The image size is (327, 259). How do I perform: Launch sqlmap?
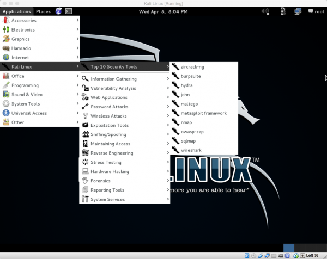[x=204, y=141]
